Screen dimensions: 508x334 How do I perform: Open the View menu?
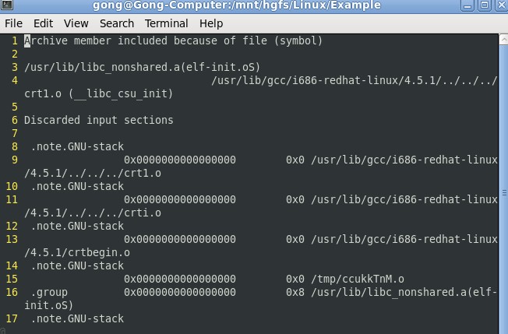(76, 23)
